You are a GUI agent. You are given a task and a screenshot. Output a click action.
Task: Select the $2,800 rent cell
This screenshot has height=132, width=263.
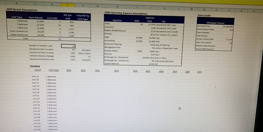pyautogui.click(x=40, y=28)
